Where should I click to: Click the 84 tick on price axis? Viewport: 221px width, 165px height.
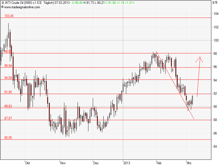click(x=215, y=147)
